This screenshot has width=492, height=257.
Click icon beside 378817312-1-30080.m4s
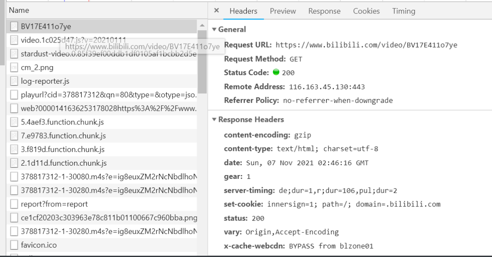(14, 177)
